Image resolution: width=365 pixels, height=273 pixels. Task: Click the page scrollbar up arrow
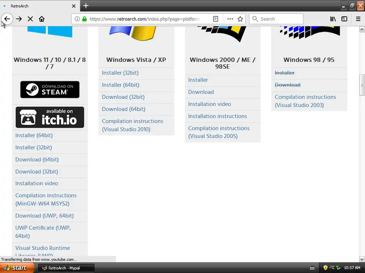click(x=362, y=29)
